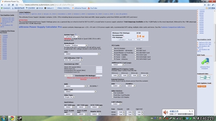Click the Stock CPU speed (MHz) field

pos(99,67)
